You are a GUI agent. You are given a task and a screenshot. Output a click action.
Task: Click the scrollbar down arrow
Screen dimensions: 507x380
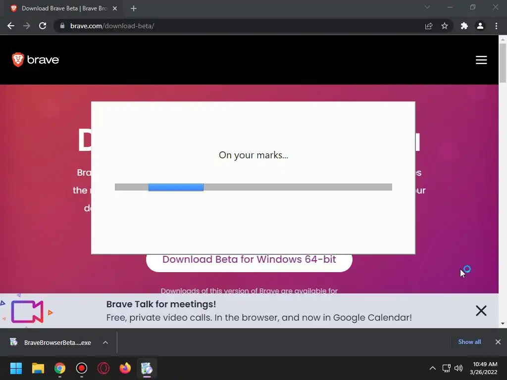coord(503,324)
